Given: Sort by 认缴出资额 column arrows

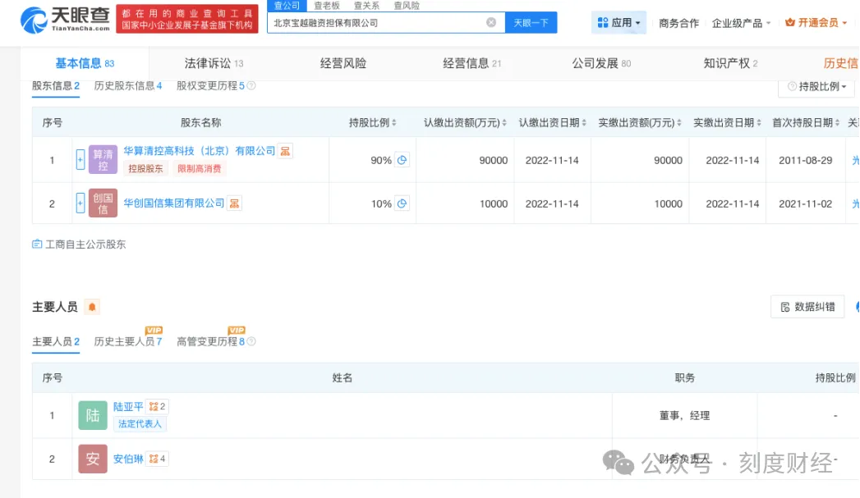Looking at the screenshot, I should (504, 123).
